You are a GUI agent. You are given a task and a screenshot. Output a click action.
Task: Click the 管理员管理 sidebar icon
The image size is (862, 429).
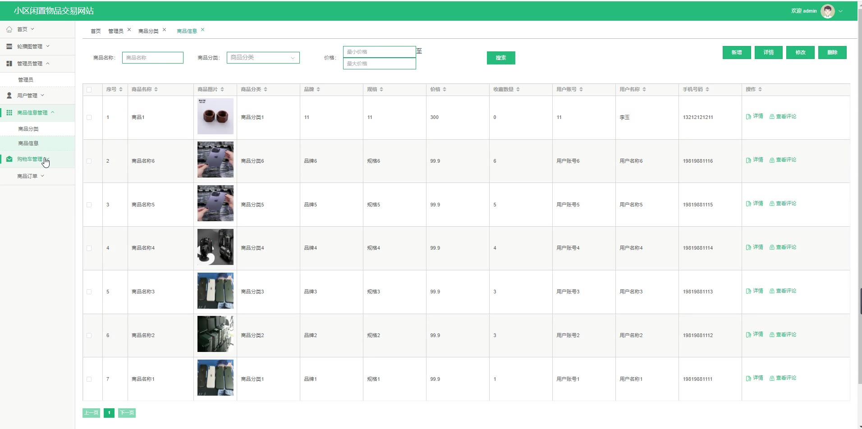pos(9,64)
